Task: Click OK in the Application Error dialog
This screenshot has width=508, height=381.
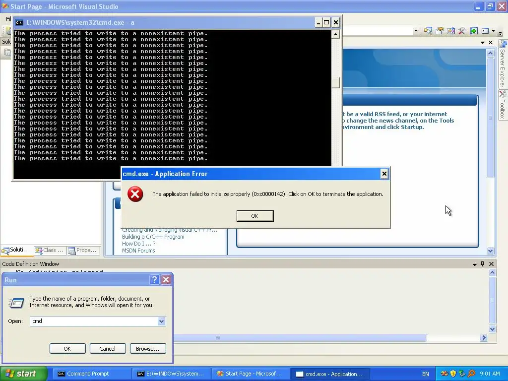Action: pyautogui.click(x=255, y=216)
